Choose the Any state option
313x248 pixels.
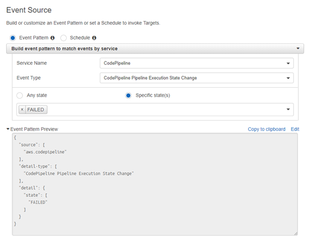pyautogui.click(x=20, y=96)
